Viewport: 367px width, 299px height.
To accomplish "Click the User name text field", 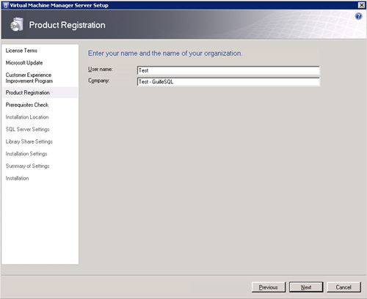I will coord(228,70).
